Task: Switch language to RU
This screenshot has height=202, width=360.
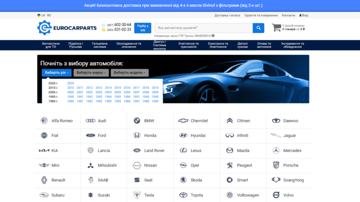Action: 49,16
